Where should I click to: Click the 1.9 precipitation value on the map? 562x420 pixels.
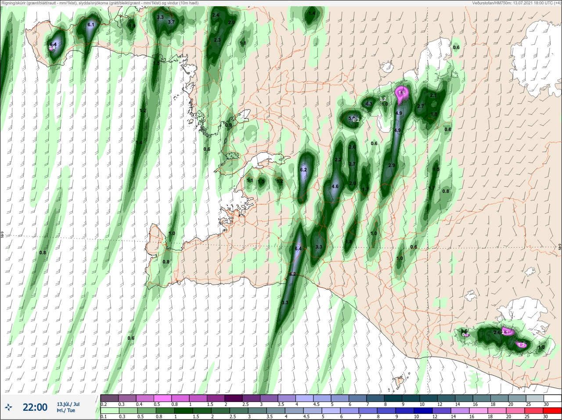pyautogui.click(x=132, y=26)
